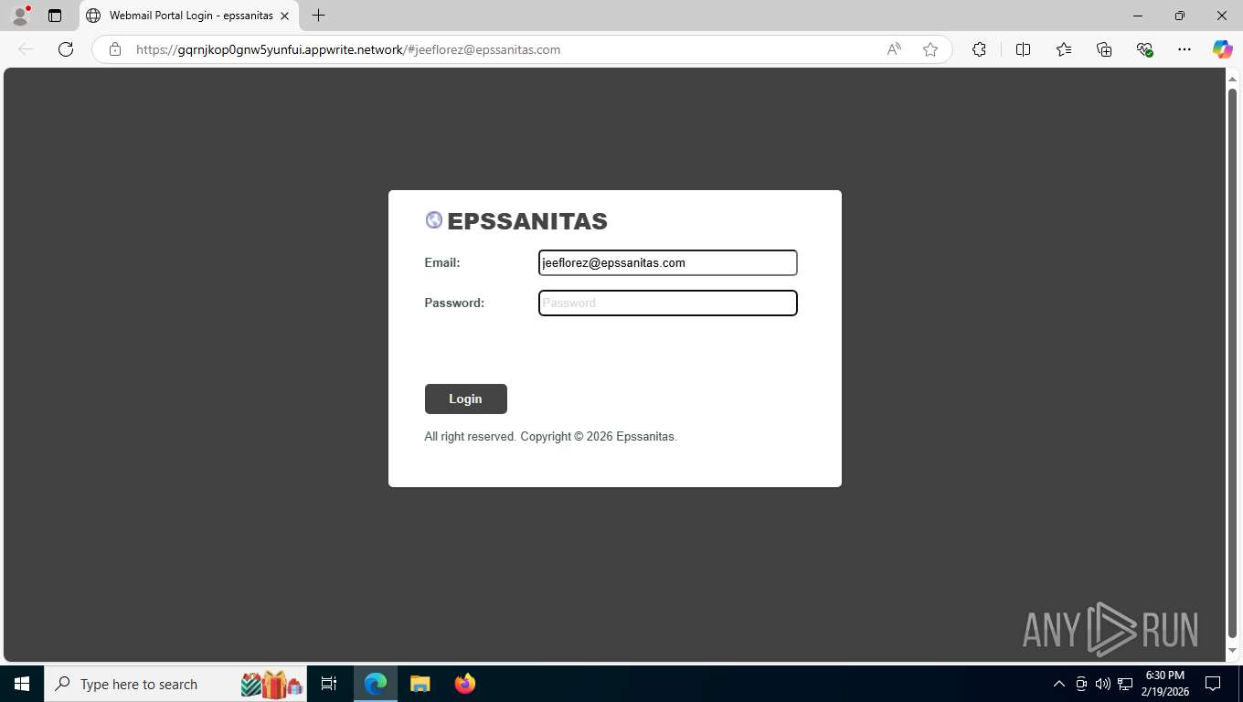
Task: Click the taskbar search box
Action: 175,684
